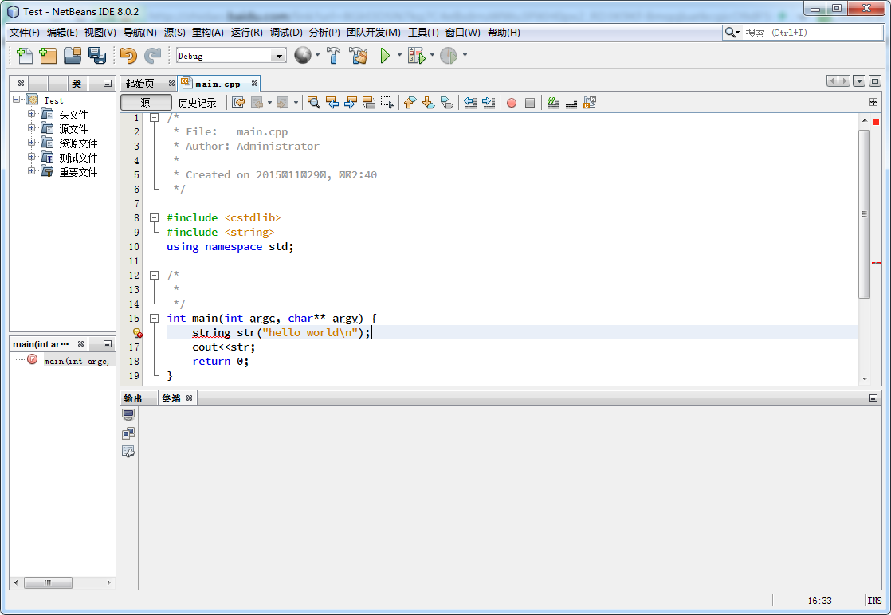This screenshot has width=891, height=615.
Task: Start macro recording with the red circle icon
Action: tap(511, 102)
